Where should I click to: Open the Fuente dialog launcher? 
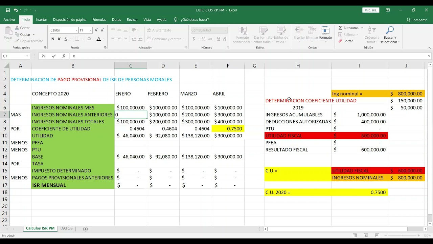coord(105,48)
